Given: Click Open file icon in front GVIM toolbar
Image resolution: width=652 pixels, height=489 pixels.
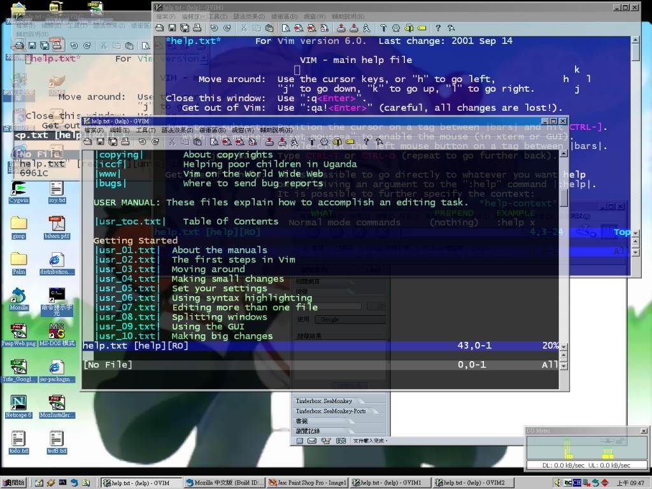Looking at the screenshot, I should 87,142.
